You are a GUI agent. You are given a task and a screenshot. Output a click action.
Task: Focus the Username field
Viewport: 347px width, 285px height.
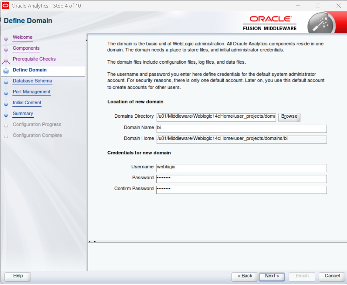241,168
